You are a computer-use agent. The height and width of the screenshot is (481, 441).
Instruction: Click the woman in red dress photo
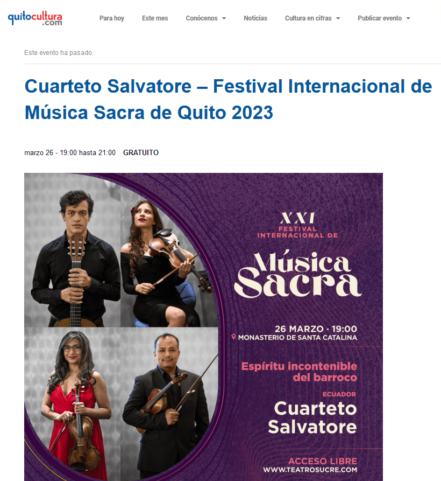click(72, 404)
